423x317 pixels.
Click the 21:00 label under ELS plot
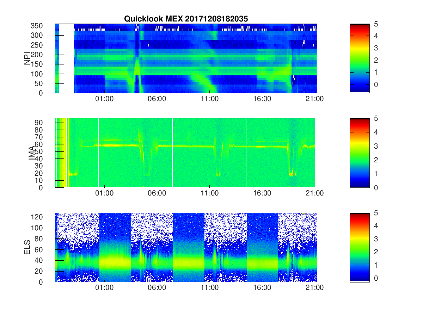pyautogui.click(x=315, y=288)
